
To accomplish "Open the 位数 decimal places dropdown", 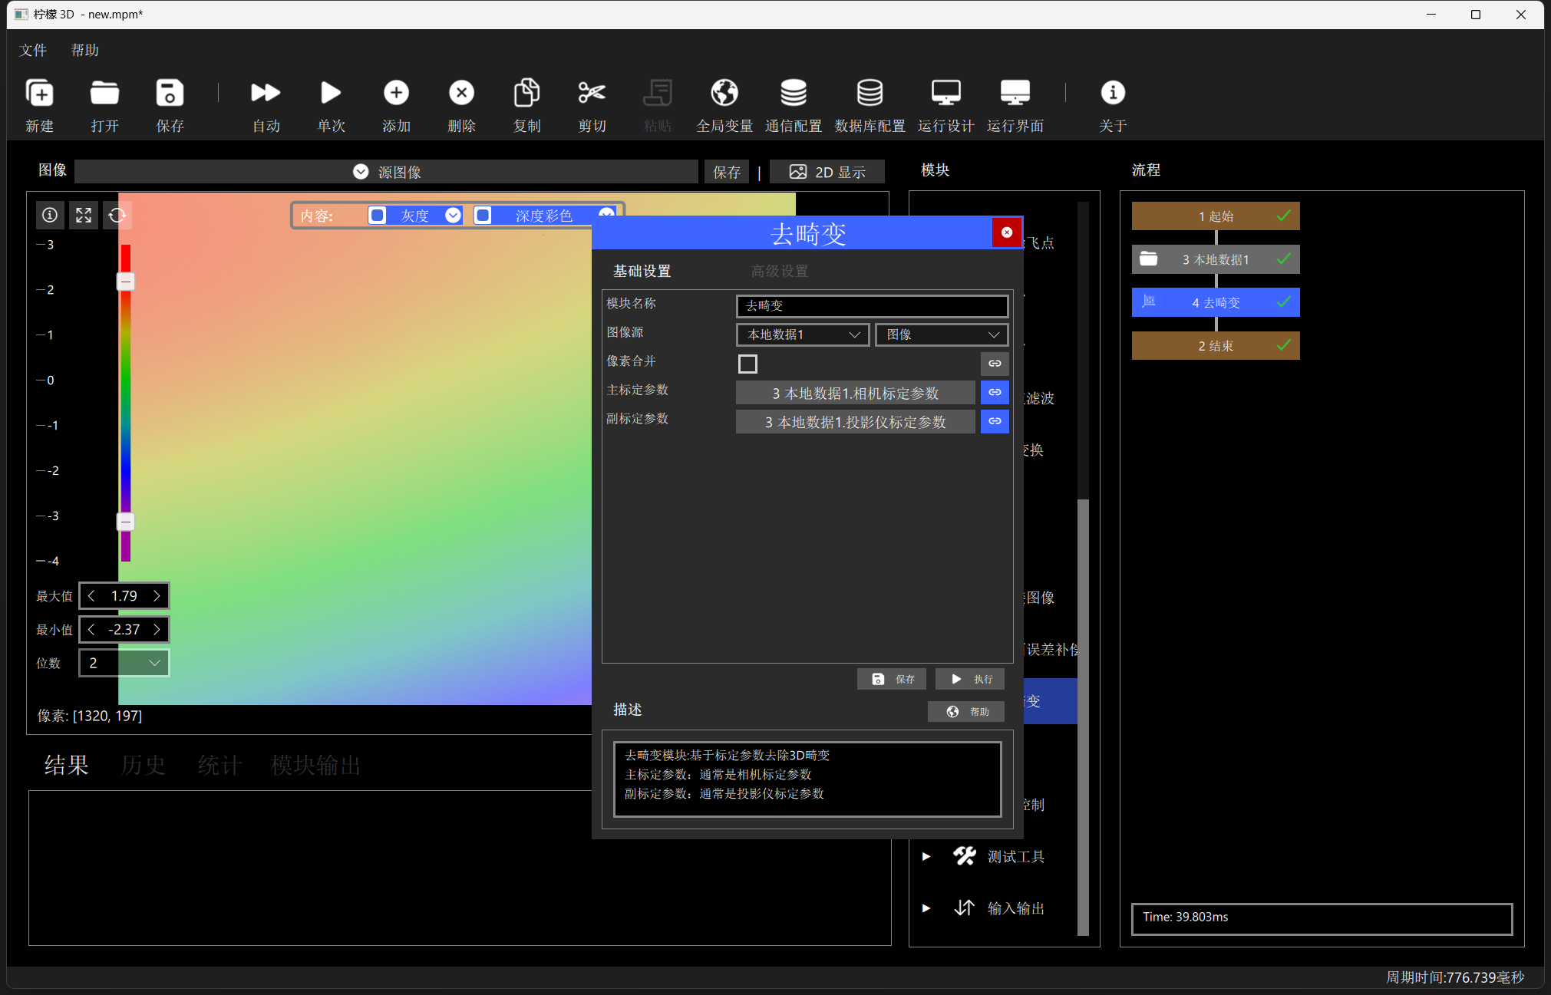I will 124,663.
